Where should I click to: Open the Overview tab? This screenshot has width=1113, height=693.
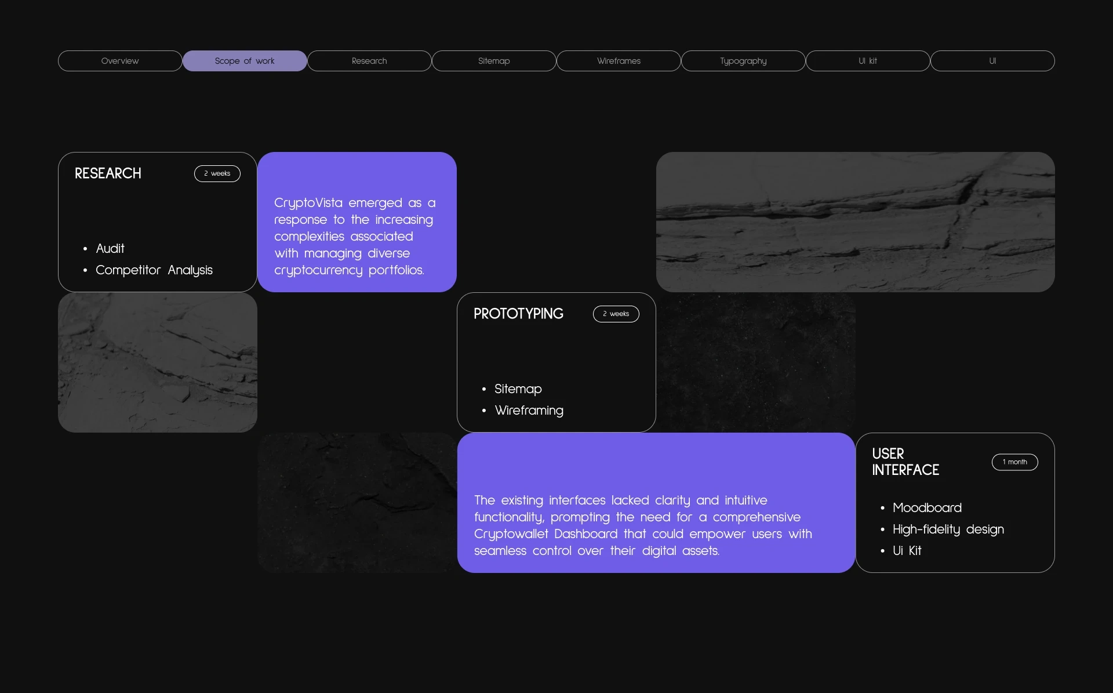[x=120, y=61]
